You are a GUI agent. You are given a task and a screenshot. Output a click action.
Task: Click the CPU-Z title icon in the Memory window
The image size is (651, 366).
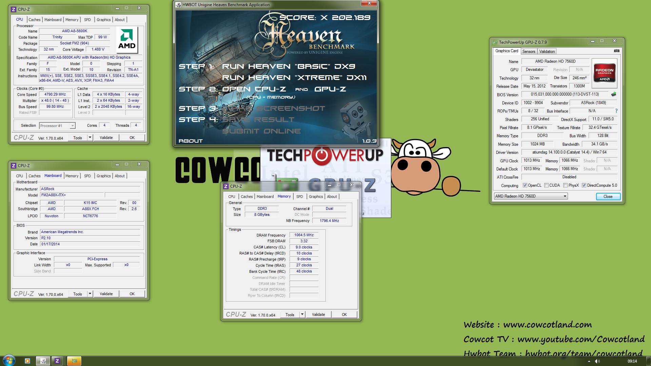point(226,186)
